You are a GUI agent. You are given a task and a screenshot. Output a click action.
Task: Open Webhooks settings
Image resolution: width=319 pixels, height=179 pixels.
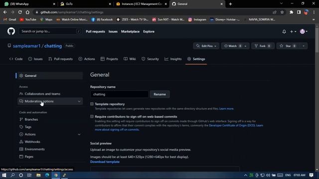pos(50,142)
